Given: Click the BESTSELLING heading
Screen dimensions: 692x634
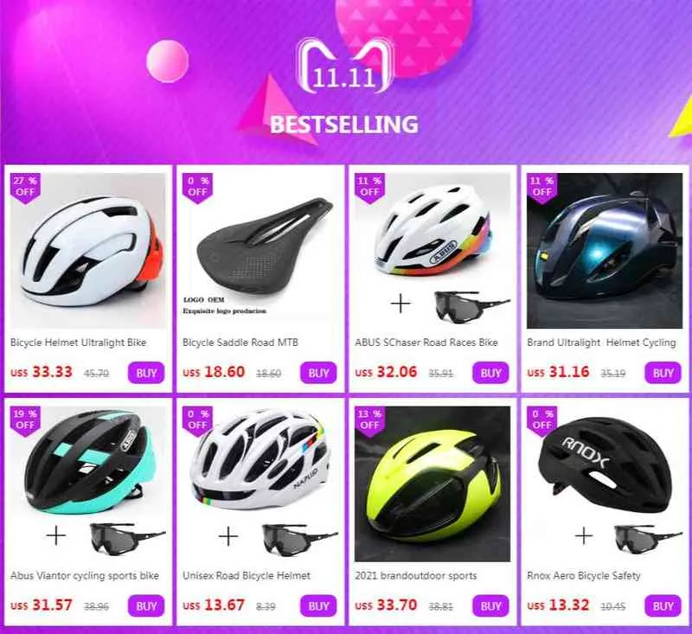Looking at the screenshot, I should pos(343,125).
